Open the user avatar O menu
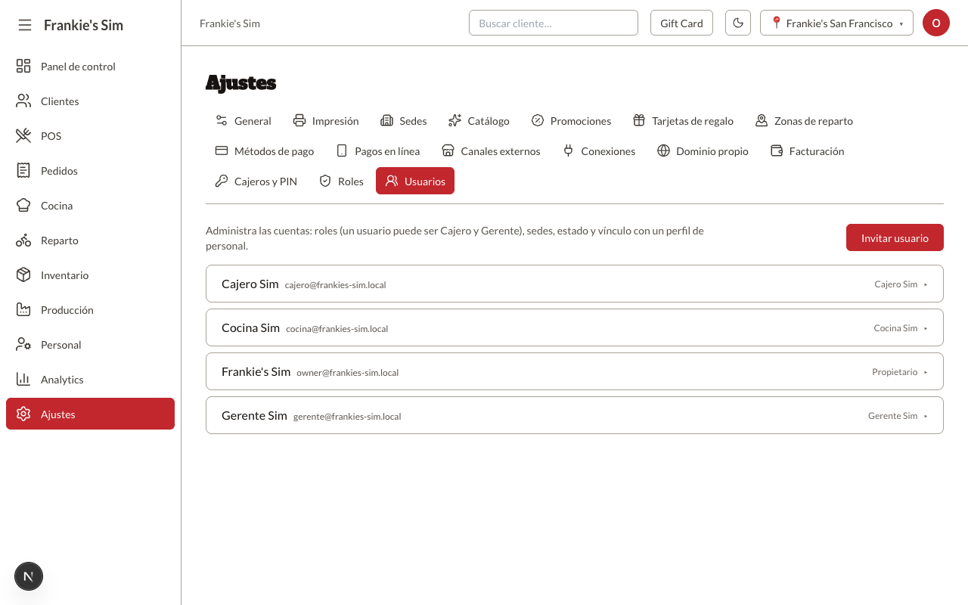 (x=935, y=23)
